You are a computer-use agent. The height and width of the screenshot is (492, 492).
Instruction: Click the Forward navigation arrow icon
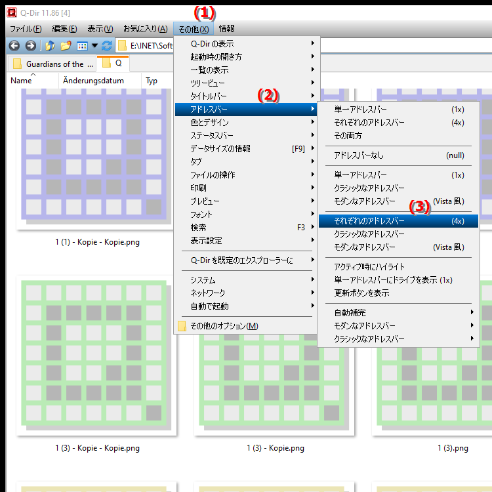[30, 46]
